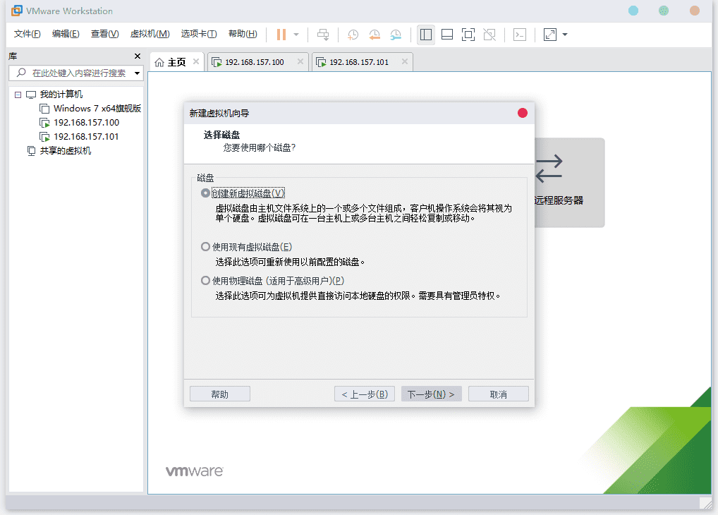This screenshot has width=718, height=515.
Task: Click the 远程服务器 label
Action: click(x=559, y=200)
